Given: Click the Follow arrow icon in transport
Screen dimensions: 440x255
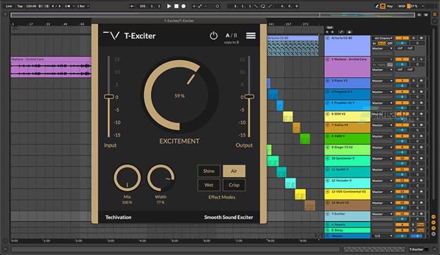Looking at the screenshot, I should (132, 6).
